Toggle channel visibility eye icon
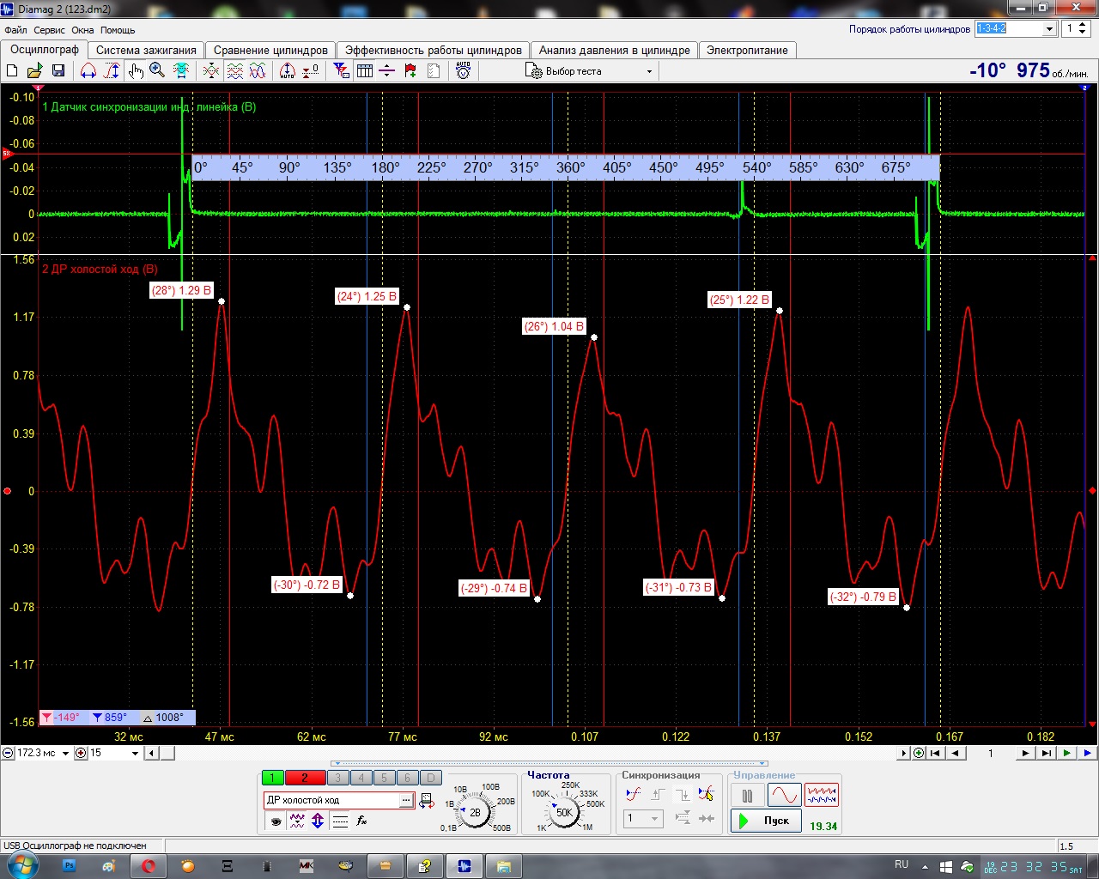This screenshot has width=1099, height=879. pos(276,821)
